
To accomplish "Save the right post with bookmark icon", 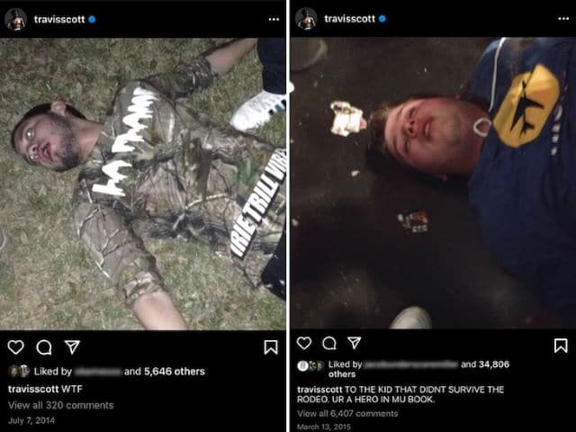I will click(x=561, y=346).
